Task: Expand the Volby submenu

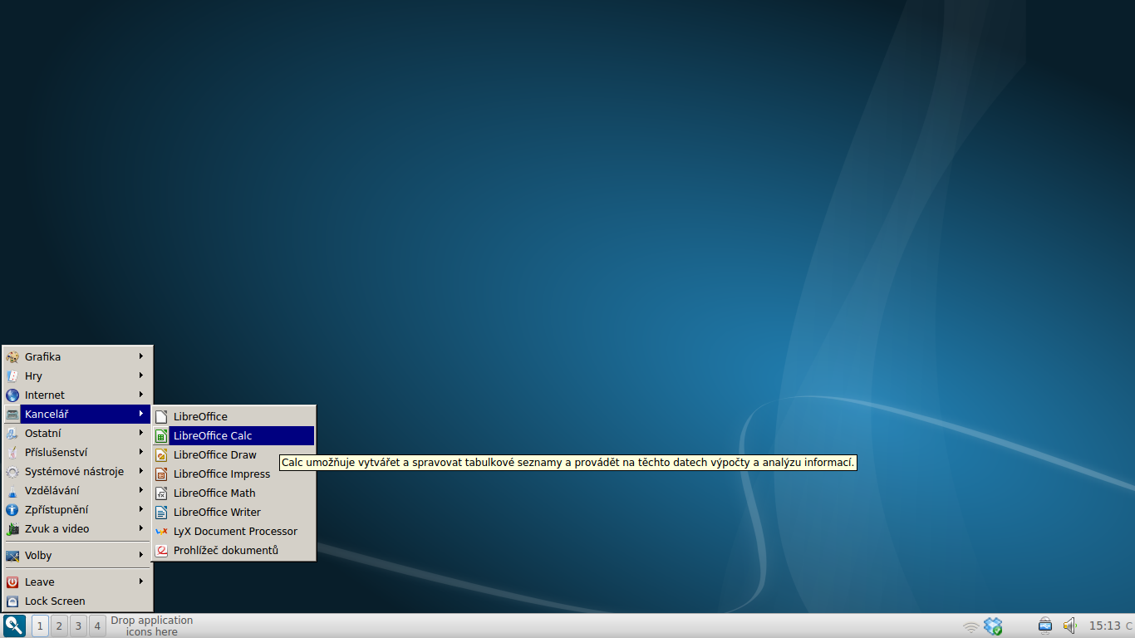Action: pos(39,555)
